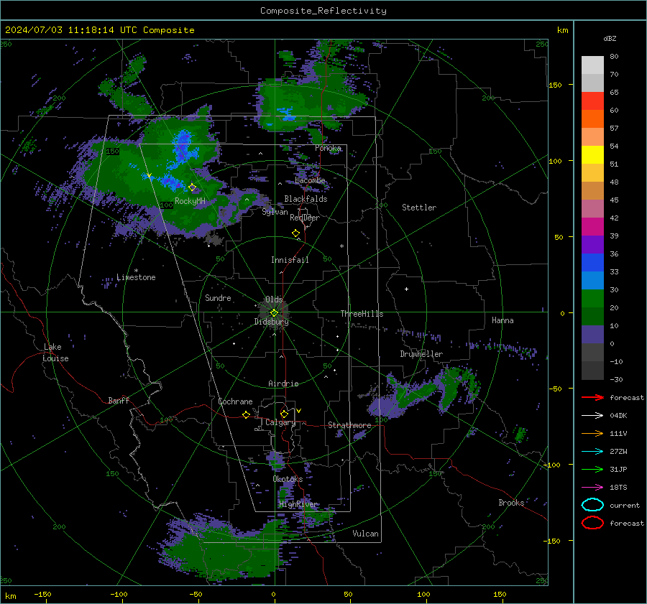Image resolution: width=647 pixels, height=604 pixels.
Task: Pick the light gray 70-80 dBZ swatch
Action: [x=592, y=65]
